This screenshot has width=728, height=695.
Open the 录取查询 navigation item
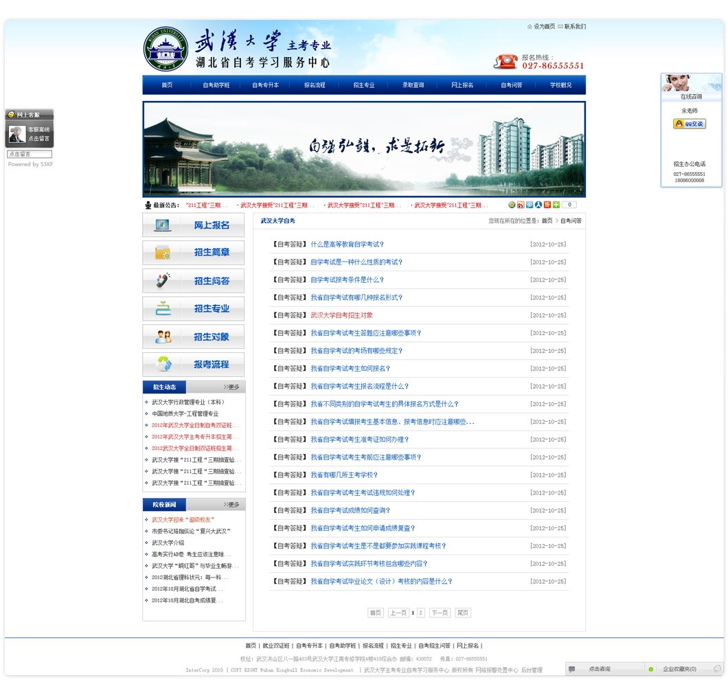click(413, 85)
